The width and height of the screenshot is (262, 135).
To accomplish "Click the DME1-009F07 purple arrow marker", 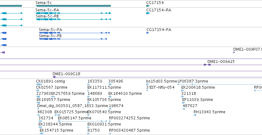I will (234, 52).
